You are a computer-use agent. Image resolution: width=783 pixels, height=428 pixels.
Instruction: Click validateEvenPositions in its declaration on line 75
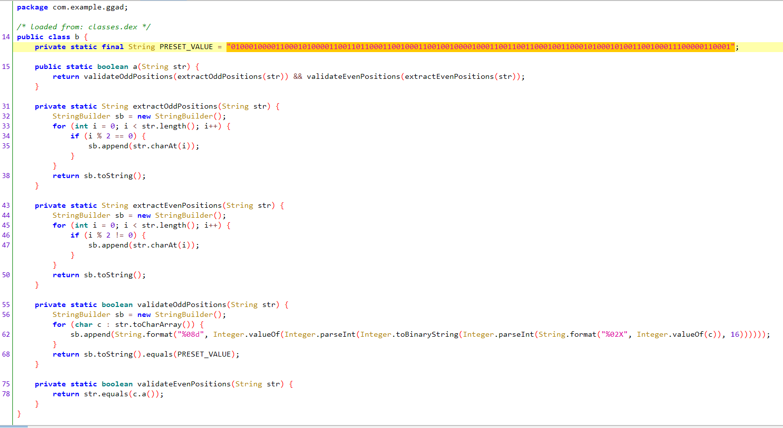pos(184,384)
